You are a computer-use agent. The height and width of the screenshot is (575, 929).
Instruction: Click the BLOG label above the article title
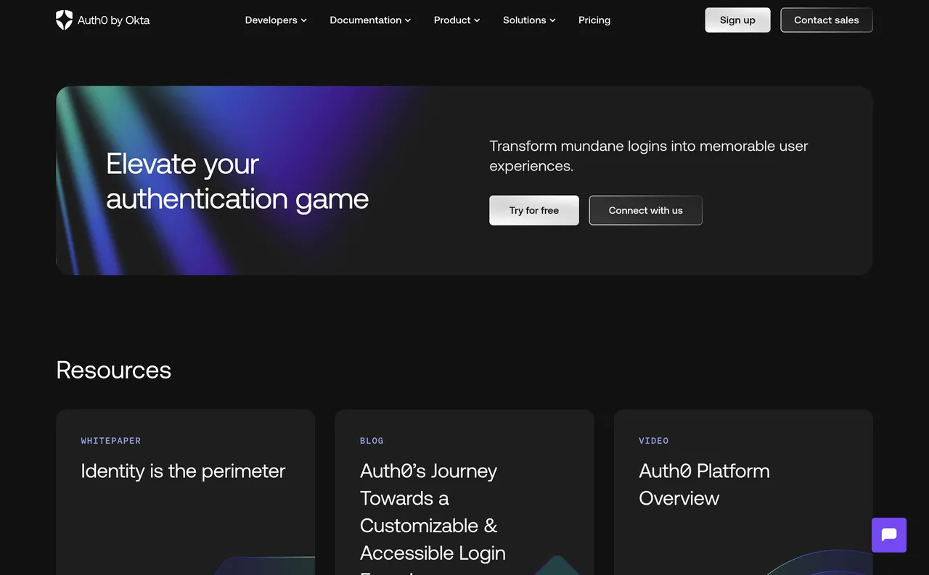[x=372, y=440]
